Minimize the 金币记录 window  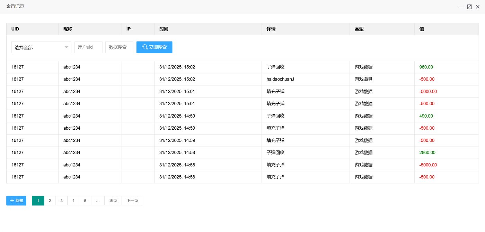click(461, 7)
